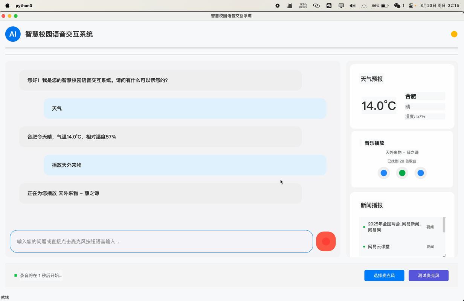Click the 湿度: 57% humidity text
This screenshot has height=301, width=464.
point(415,117)
